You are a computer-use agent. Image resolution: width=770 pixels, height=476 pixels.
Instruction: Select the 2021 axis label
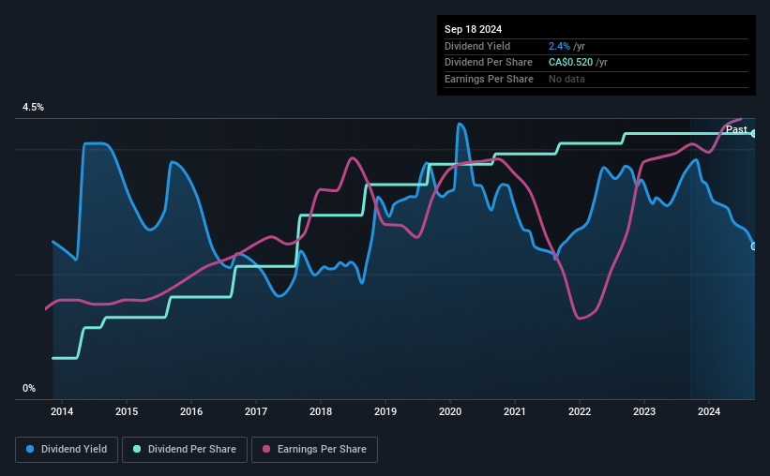pos(515,411)
